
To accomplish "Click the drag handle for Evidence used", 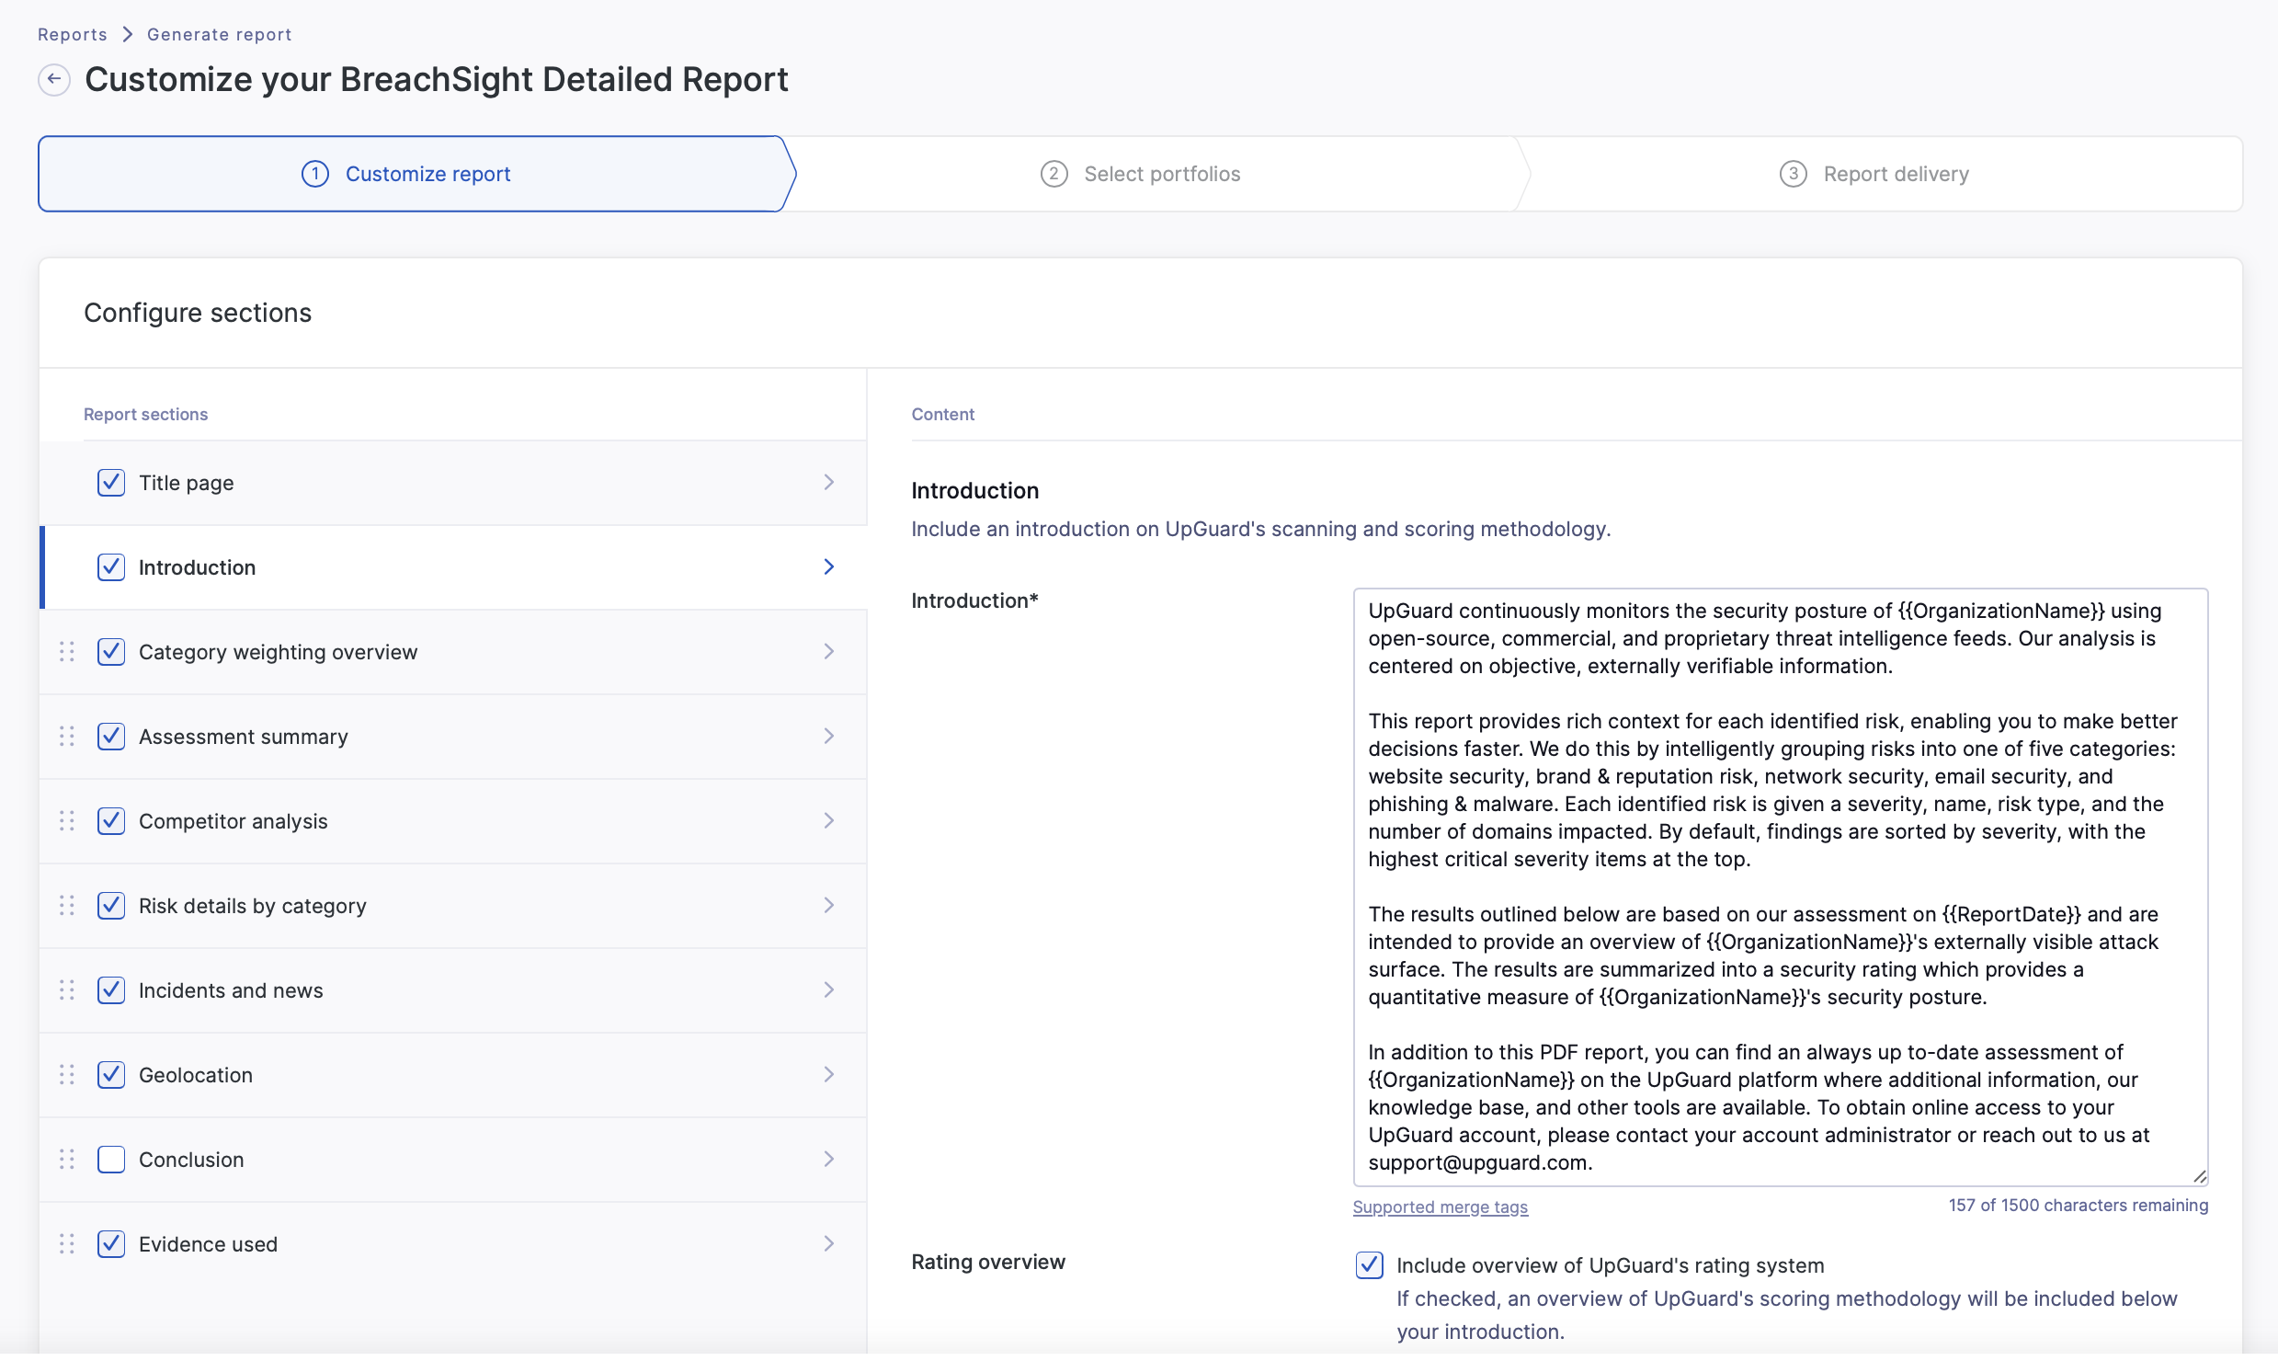I will [x=67, y=1244].
